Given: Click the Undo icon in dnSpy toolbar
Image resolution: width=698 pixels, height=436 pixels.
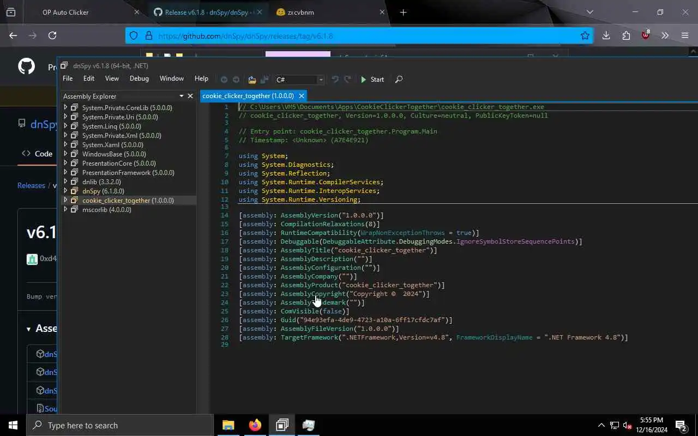Looking at the screenshot, I should click(x=335, y=80).
